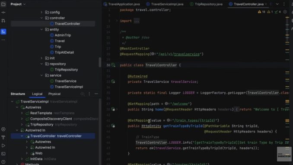Hide the Structure panel with minimize icon
Image resolution: width=293 pixels, height=165 pixels.
coord(96,94)
